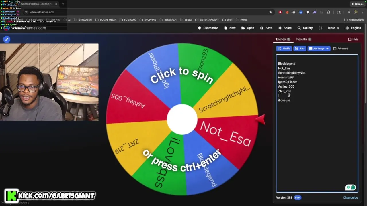This screenshot has width=367, height=206.
Task: Open the Chrome three-dot menu
Action: click(363, 12)
